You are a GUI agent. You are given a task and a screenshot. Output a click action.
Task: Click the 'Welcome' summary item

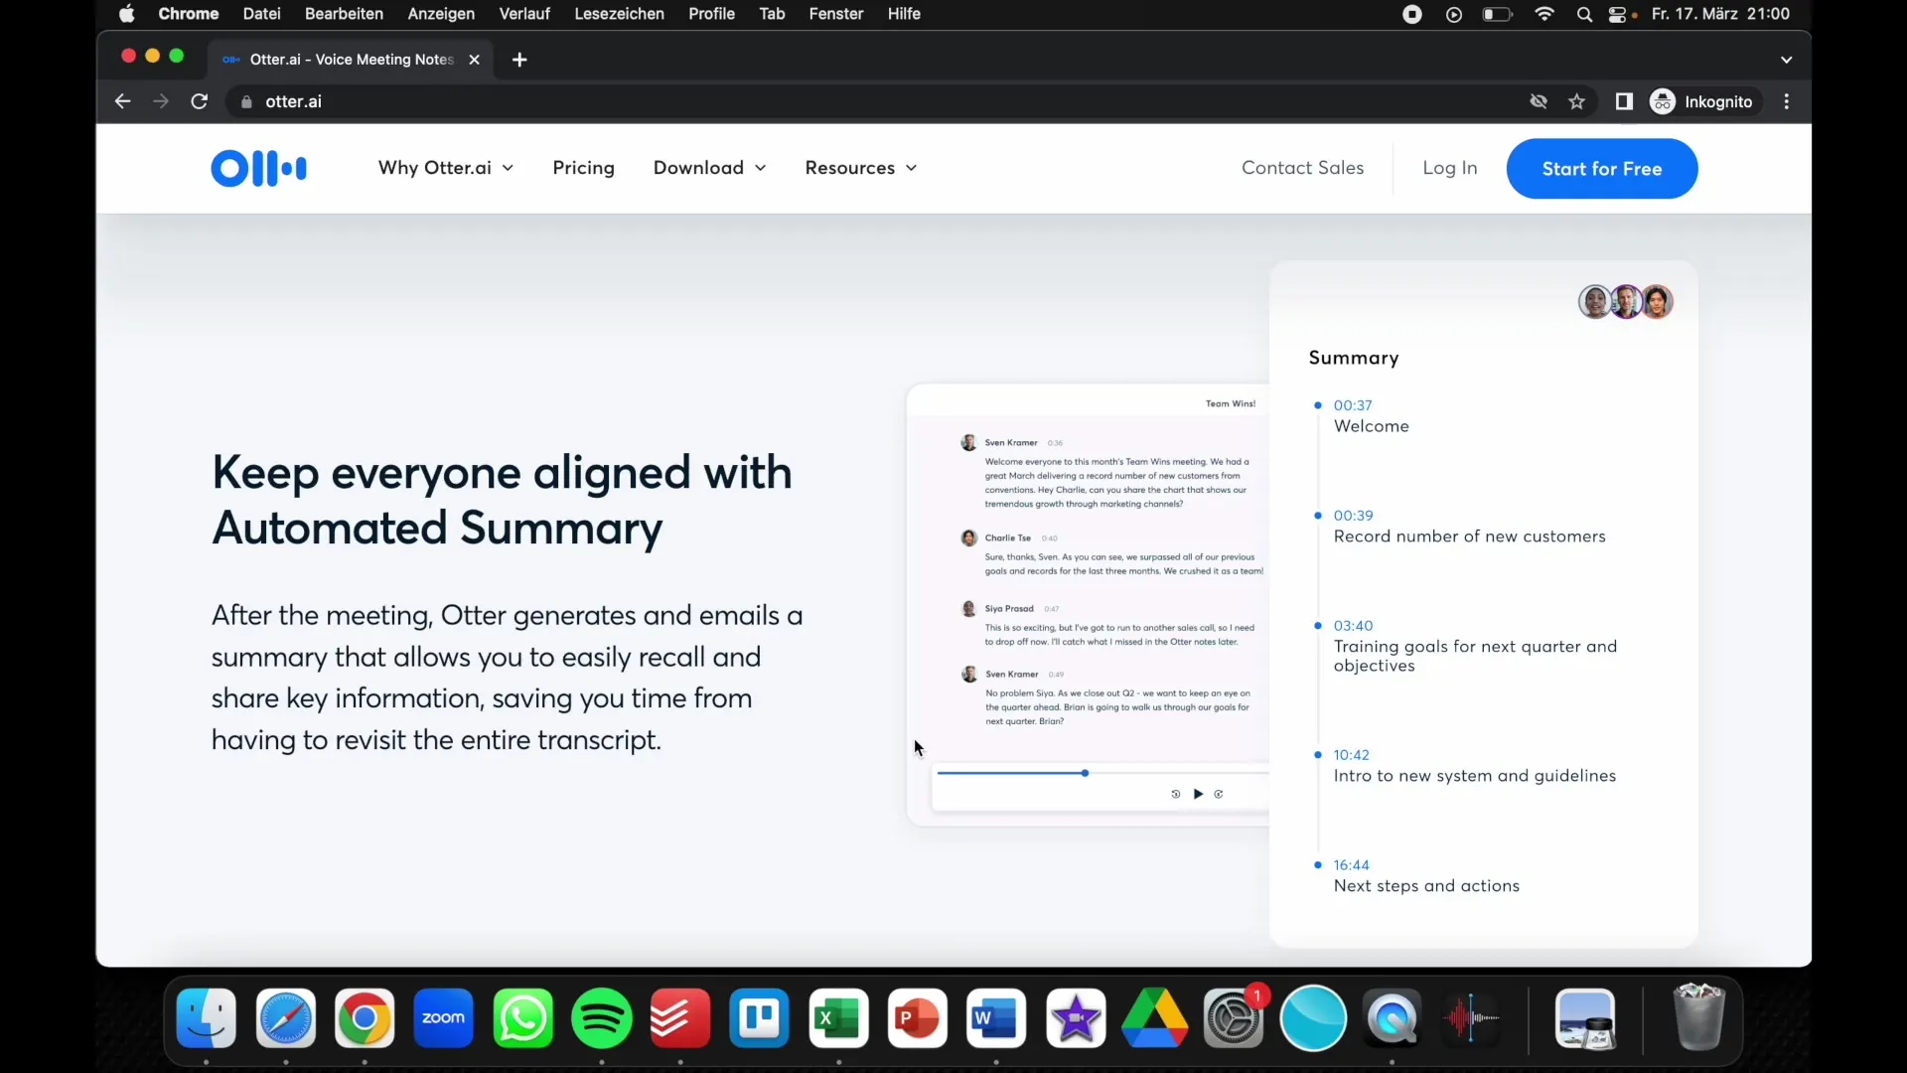[x=1371, y=426]
